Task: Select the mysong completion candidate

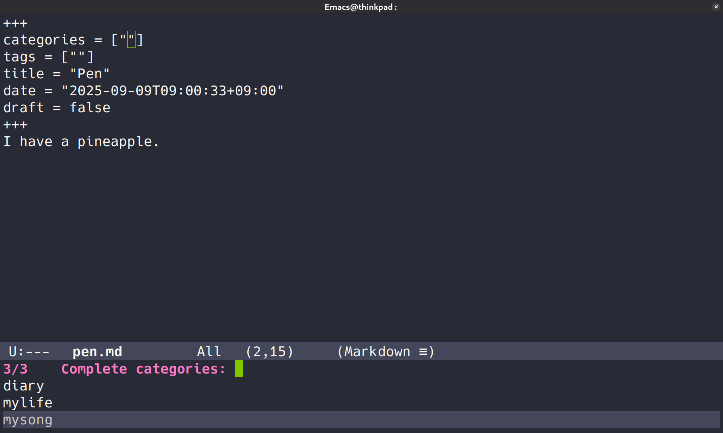Action: (28, 419)
